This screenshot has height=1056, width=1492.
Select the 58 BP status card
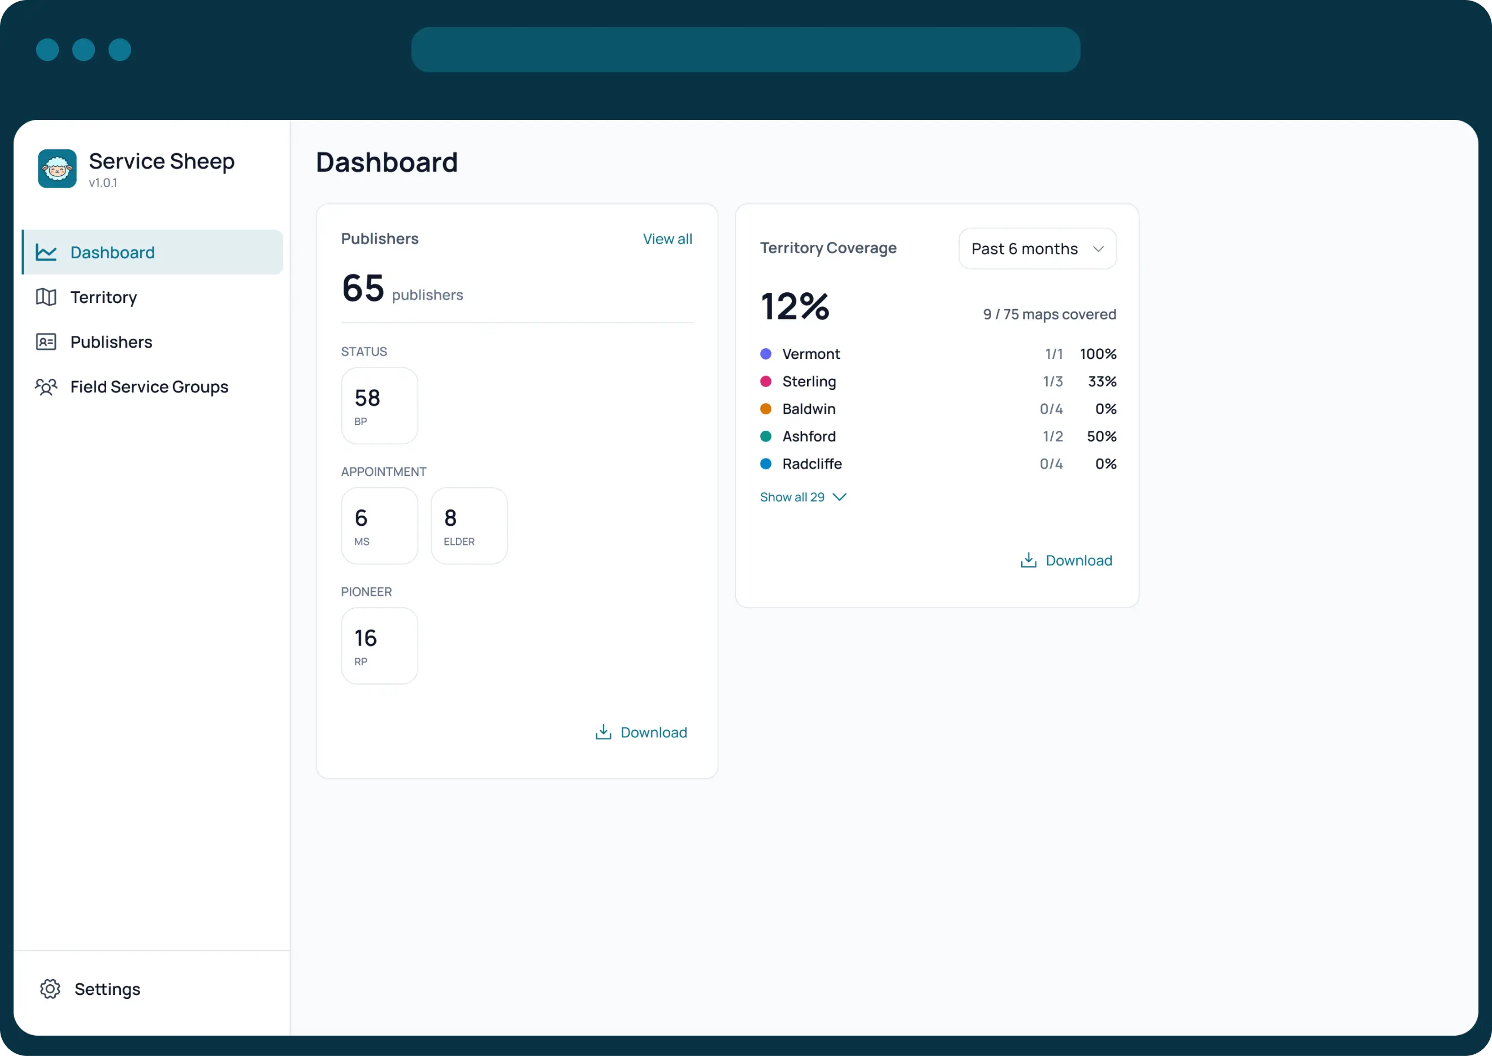(x=380, y=406)
